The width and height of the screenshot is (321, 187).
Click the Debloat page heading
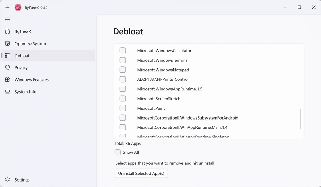128,32
